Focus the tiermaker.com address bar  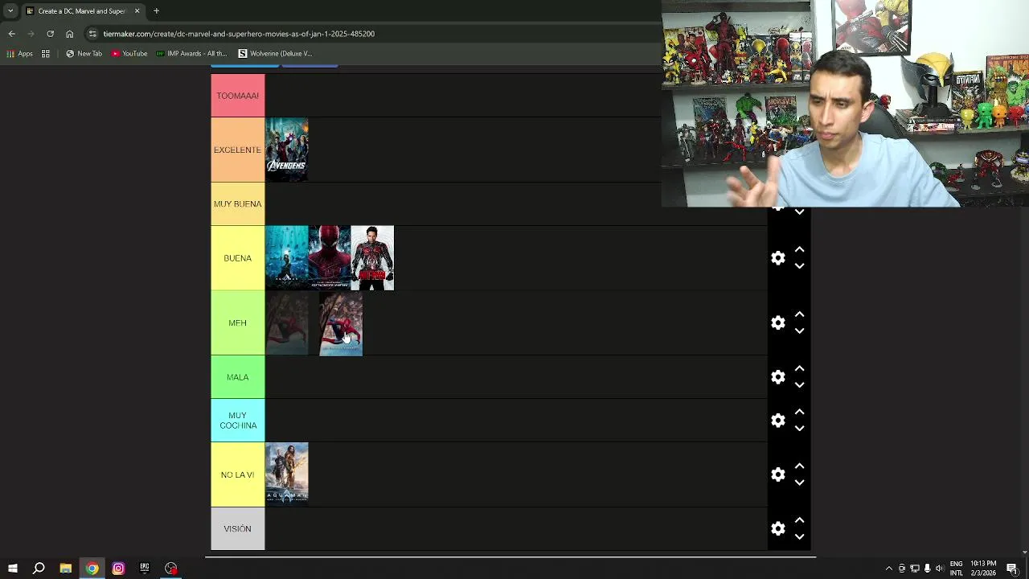click(x=239, y=34)
